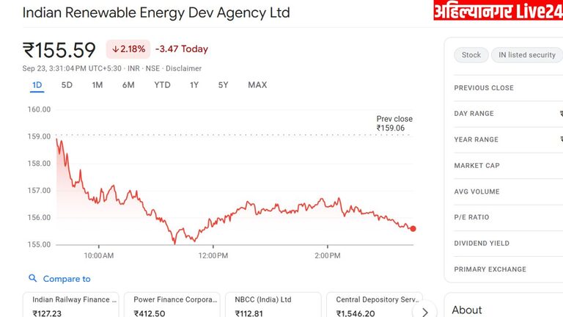This screenshot has width=563, height=317.
Task: Click the Compare to link
Action: (x=67, y=279)
